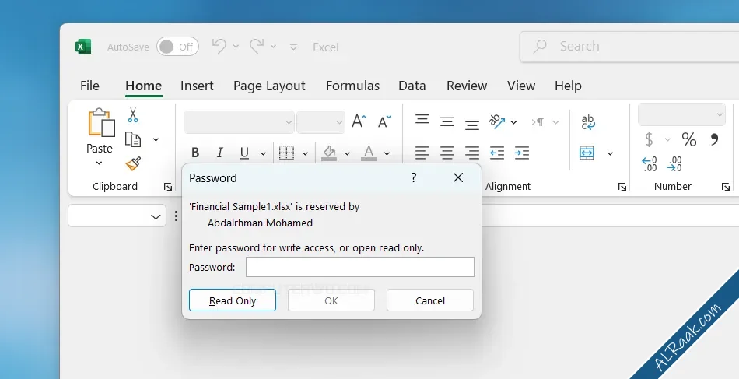739x379 pixels.
Task: Switch to the Insert tab
Action: pos(197,86)
